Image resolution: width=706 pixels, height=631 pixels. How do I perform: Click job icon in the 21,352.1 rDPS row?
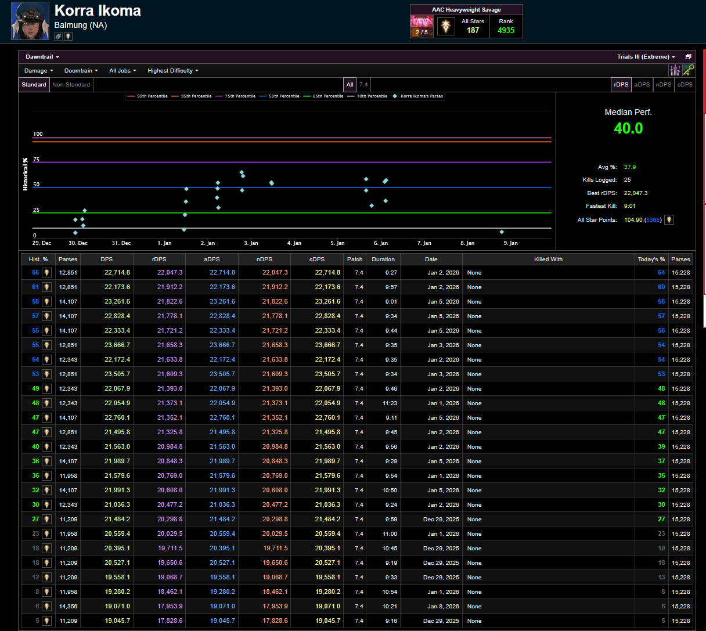pos(46,417)
